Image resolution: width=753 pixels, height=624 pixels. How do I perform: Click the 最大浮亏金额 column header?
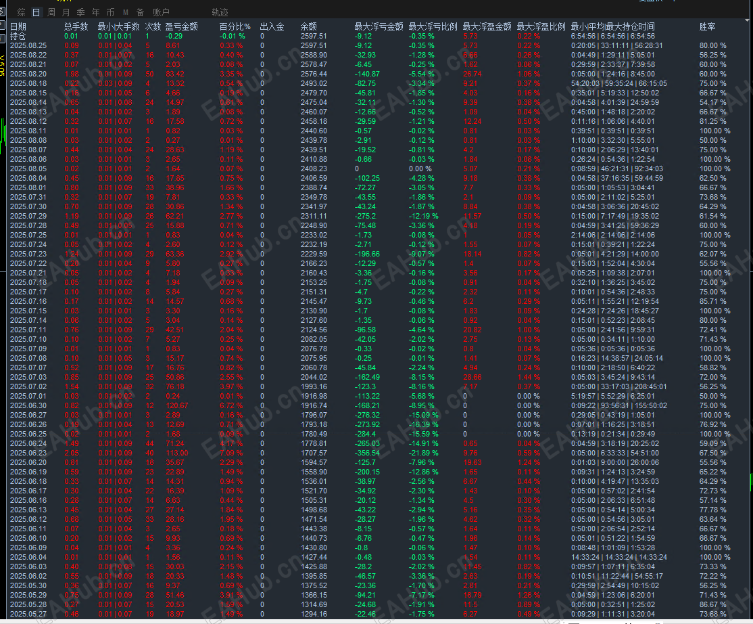pyautogui.click(x=379, y=26)
